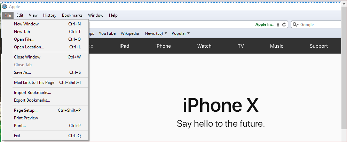Open the search engine dropdown arrow
347x142 pixels.
pos(298,25)
